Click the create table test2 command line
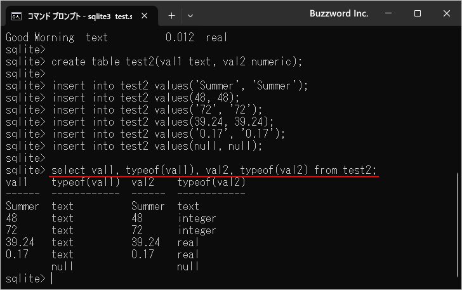 pos(176,62)
